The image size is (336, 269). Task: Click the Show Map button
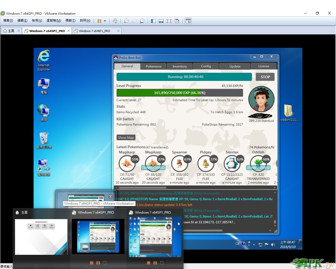tap(126, 137)
